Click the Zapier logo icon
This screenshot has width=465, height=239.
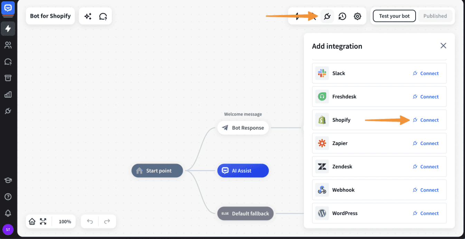pyautogui.click(x=322, y=143)
